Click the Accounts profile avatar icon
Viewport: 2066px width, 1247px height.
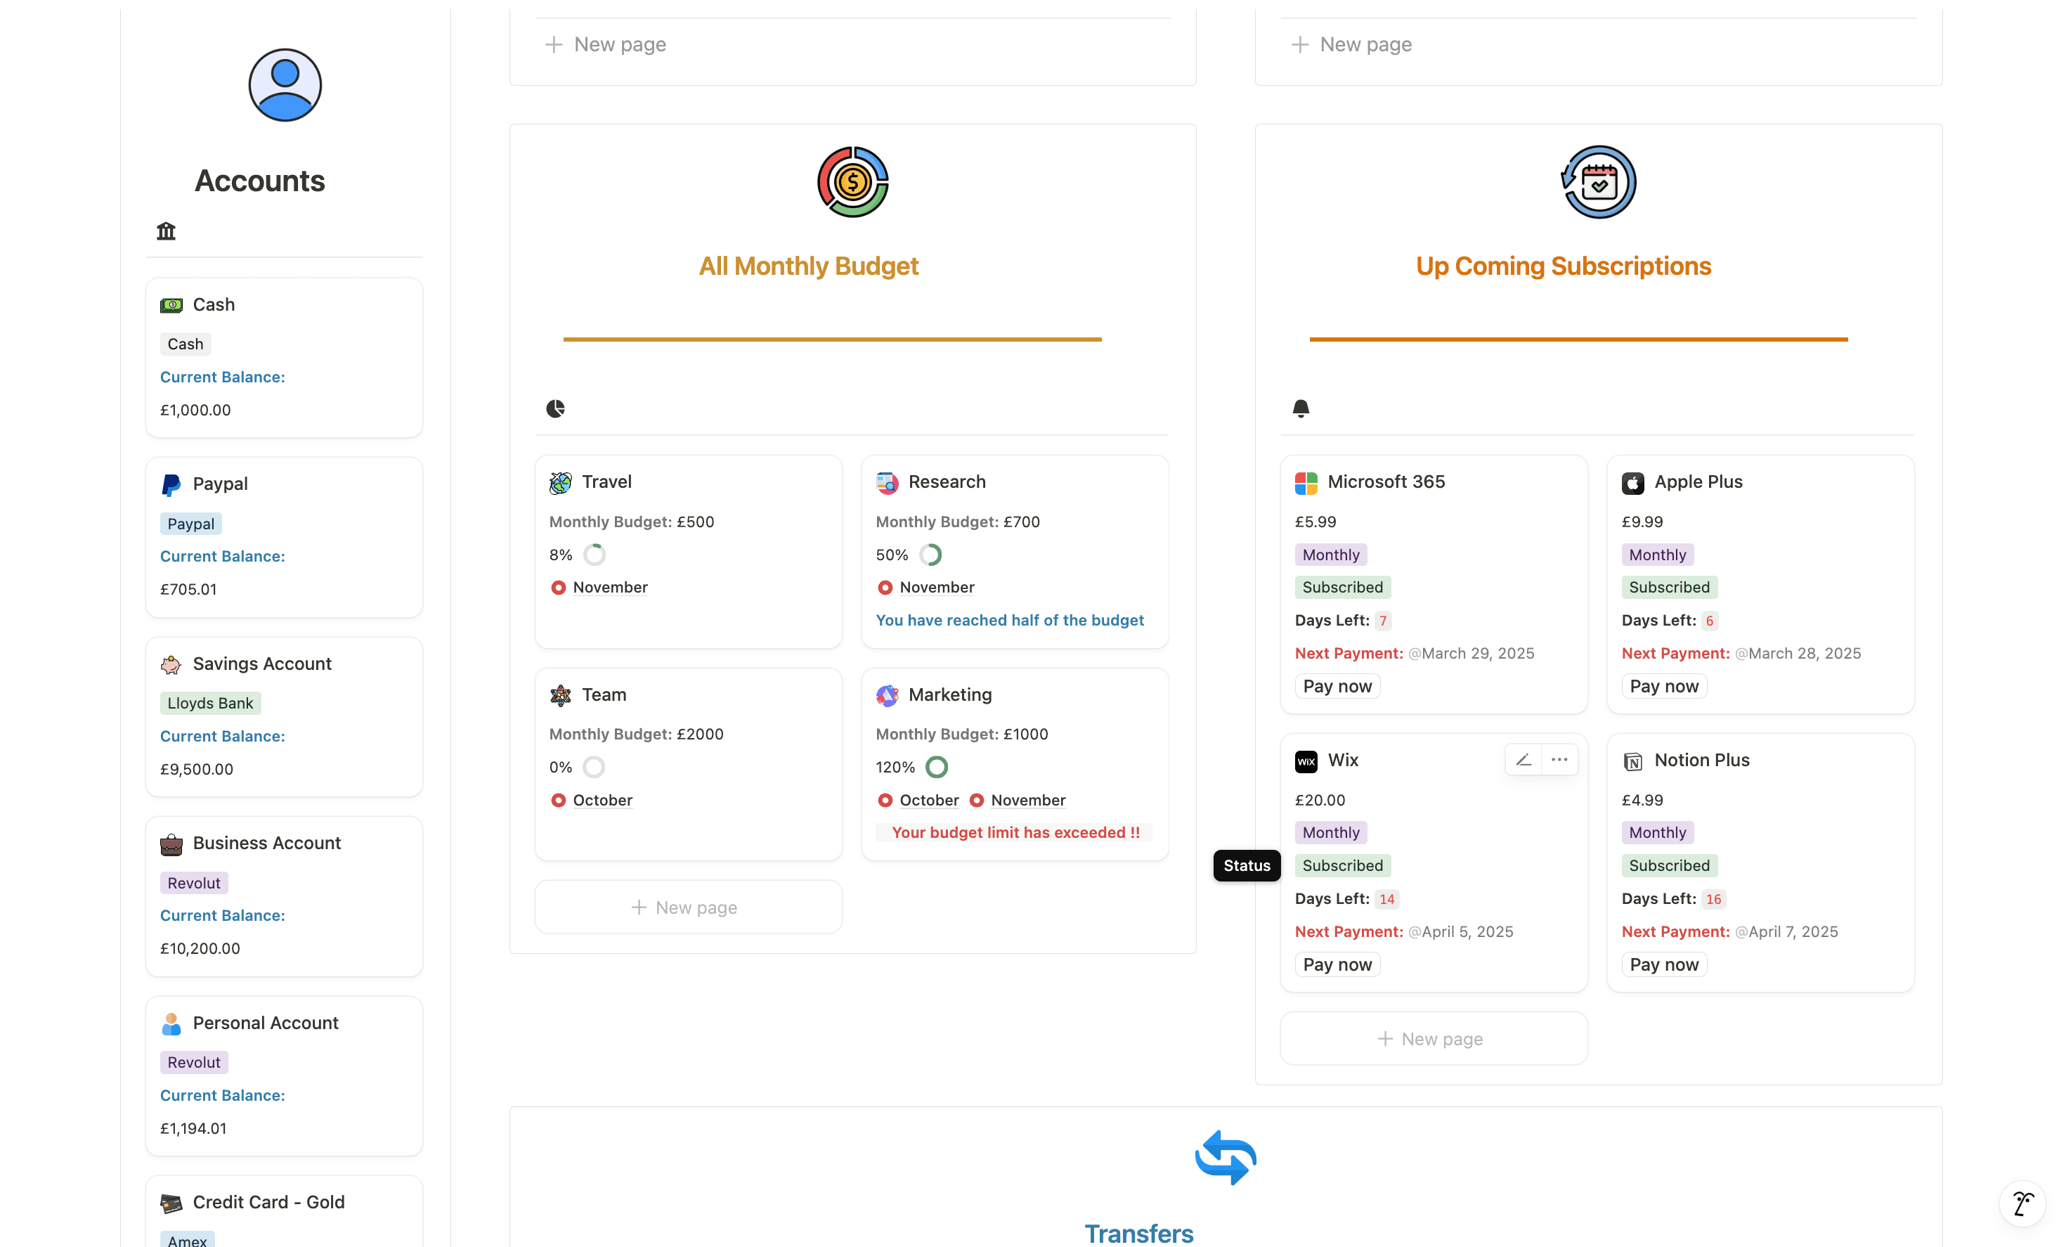pyautogui.click(x=285, y=84)
